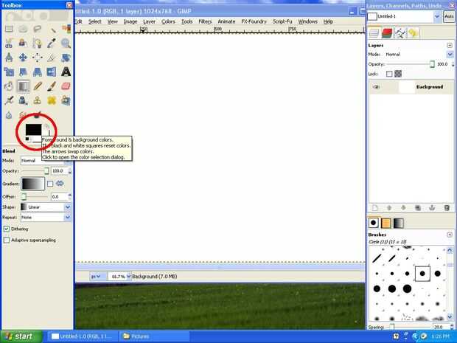Open the Script-Fu menu
Image resolution: width=457 pixels, height=343 pixels.
tap(282, 21)
